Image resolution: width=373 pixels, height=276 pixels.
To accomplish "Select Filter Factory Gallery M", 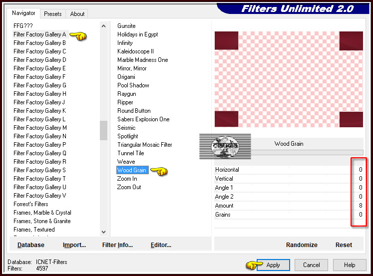I will (40, 128).
